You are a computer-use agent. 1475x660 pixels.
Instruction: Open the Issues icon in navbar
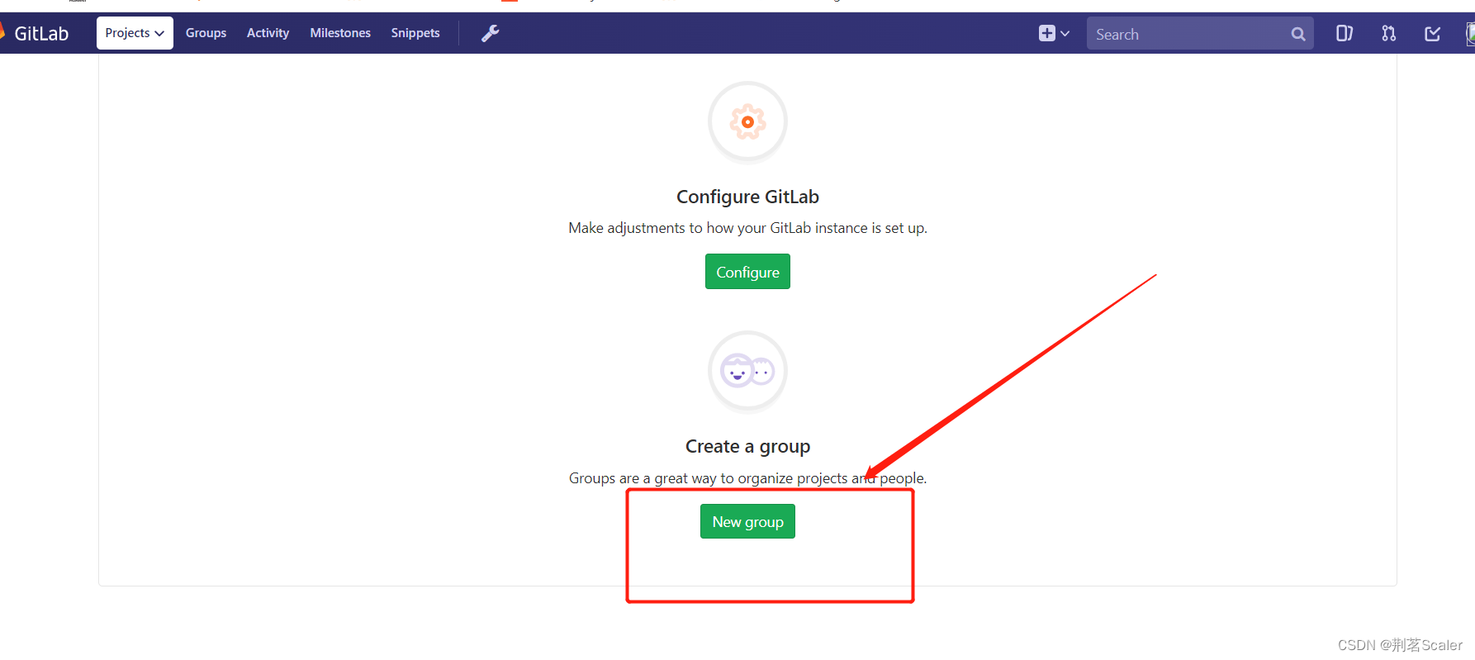point(1345,33)
